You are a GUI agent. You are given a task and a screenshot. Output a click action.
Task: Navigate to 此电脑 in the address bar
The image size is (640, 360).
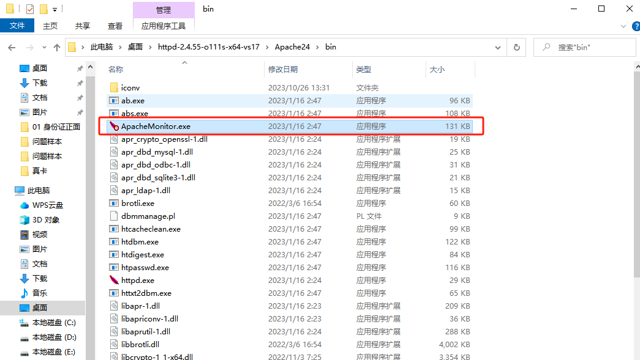(x=102, y=47)
